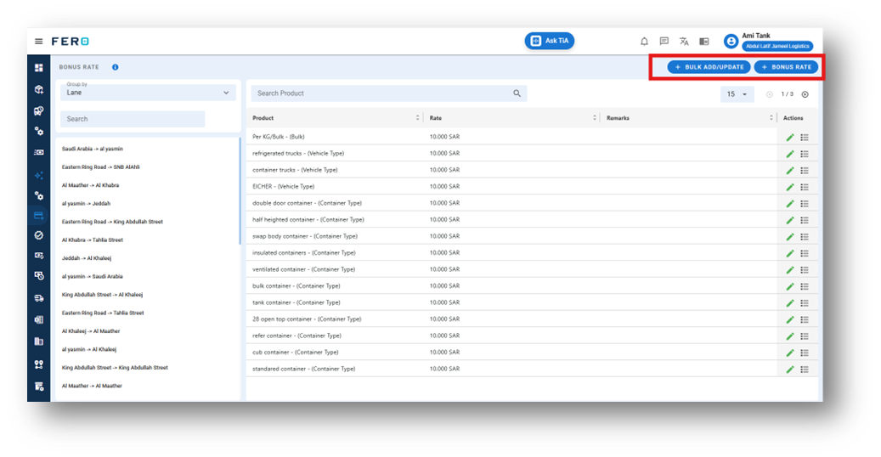Viewport: 881px width, 457px height.
Task: Select the sparkle stars icon in the sidebar
Action: (x=39, y=175)
